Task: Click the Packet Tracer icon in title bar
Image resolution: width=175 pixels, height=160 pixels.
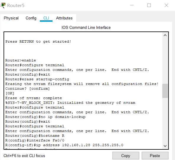Action: coord(3,5)
